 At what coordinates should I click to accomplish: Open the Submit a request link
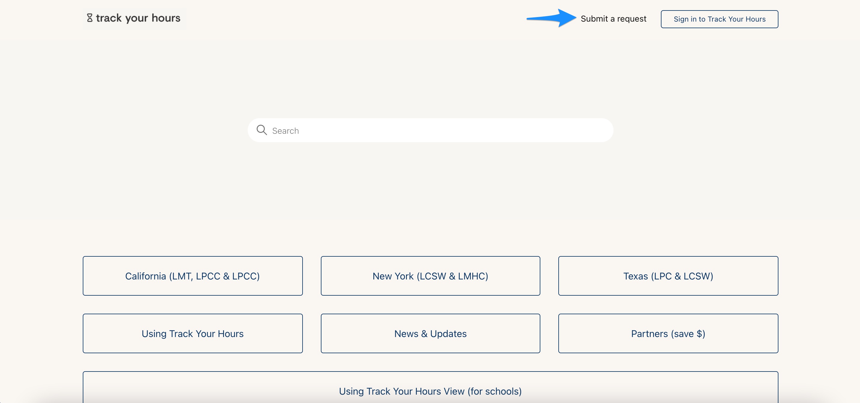point(613,19)
